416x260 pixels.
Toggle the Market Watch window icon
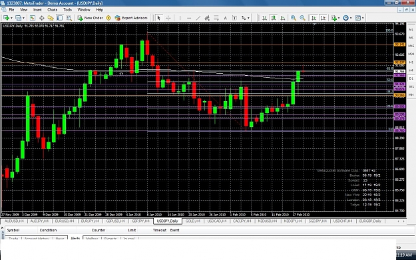(33, 18)
